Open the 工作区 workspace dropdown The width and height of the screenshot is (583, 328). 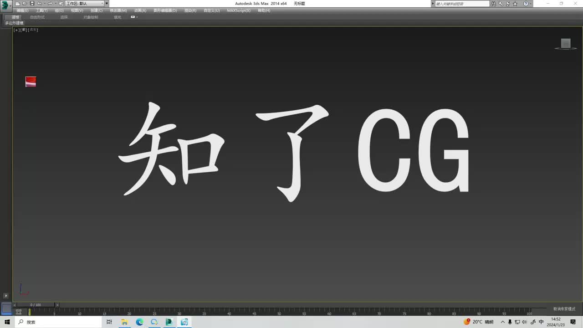click(x=85, y=4)
